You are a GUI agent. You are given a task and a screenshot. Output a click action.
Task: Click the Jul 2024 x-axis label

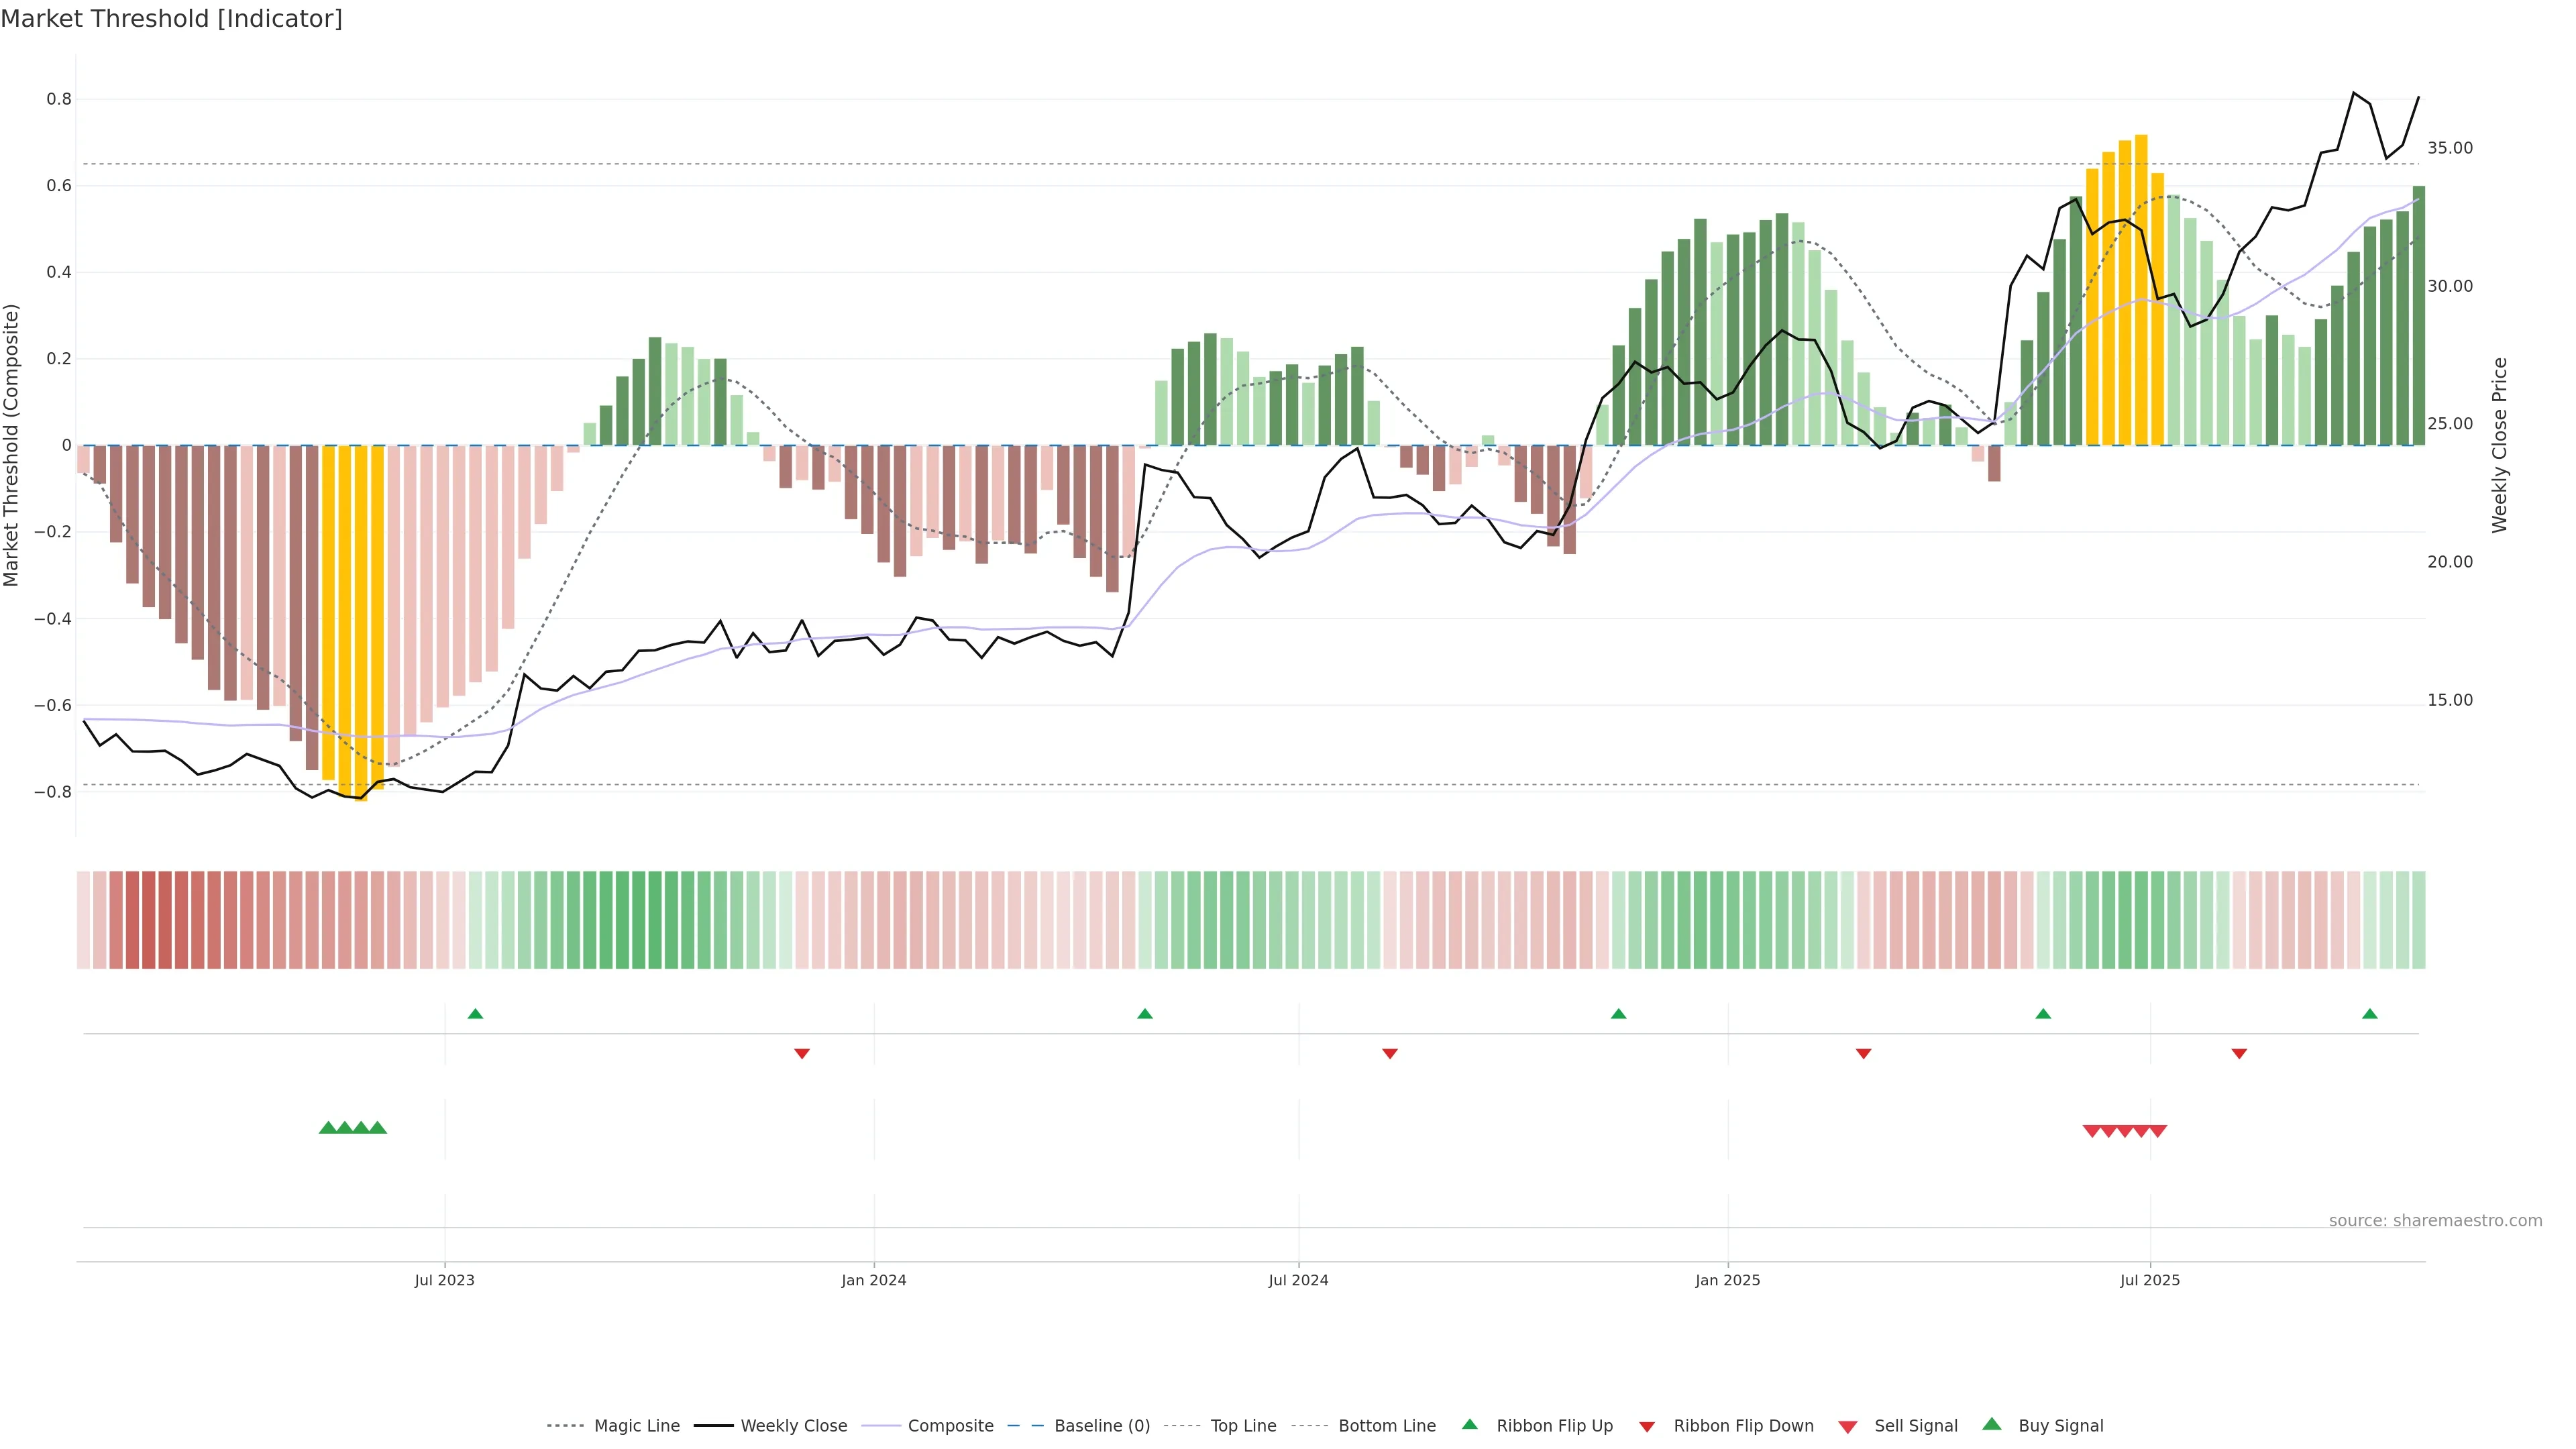[1298, 1280]
